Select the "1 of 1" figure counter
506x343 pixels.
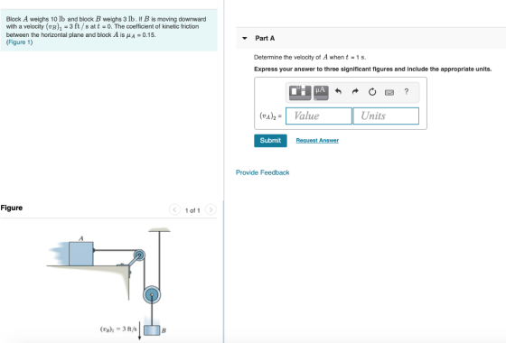[x=192, y=210]
